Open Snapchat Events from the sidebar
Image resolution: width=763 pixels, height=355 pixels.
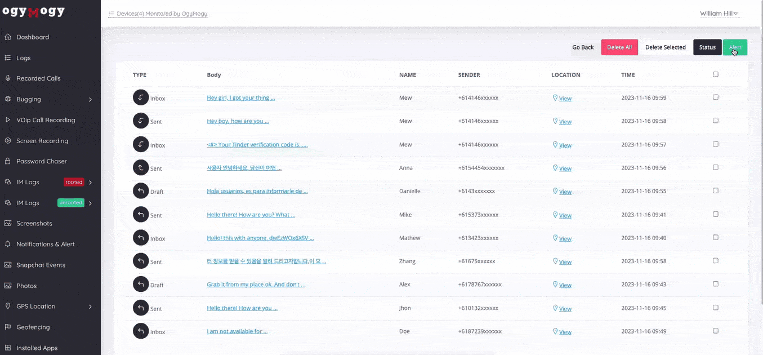tap(41, 265)
